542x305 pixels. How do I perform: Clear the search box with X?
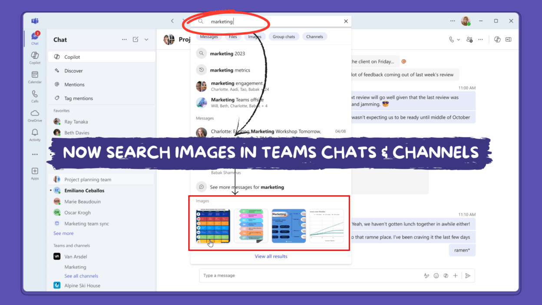pos(346,21)
